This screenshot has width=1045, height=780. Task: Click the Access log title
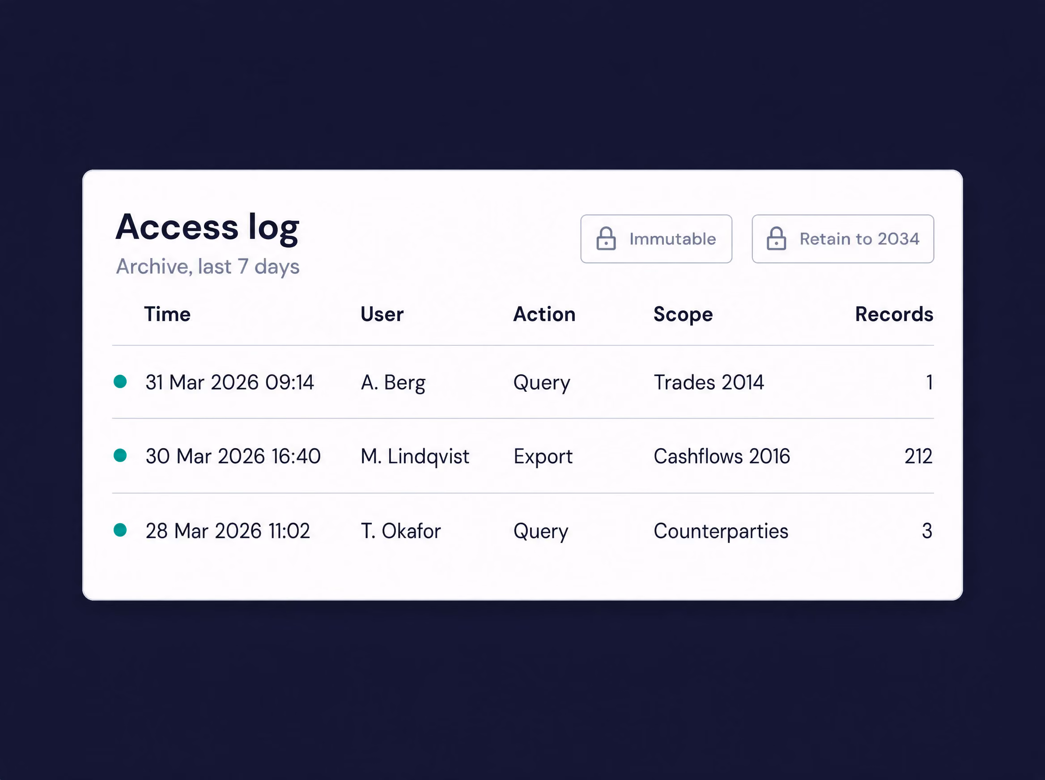pos(207,229)
